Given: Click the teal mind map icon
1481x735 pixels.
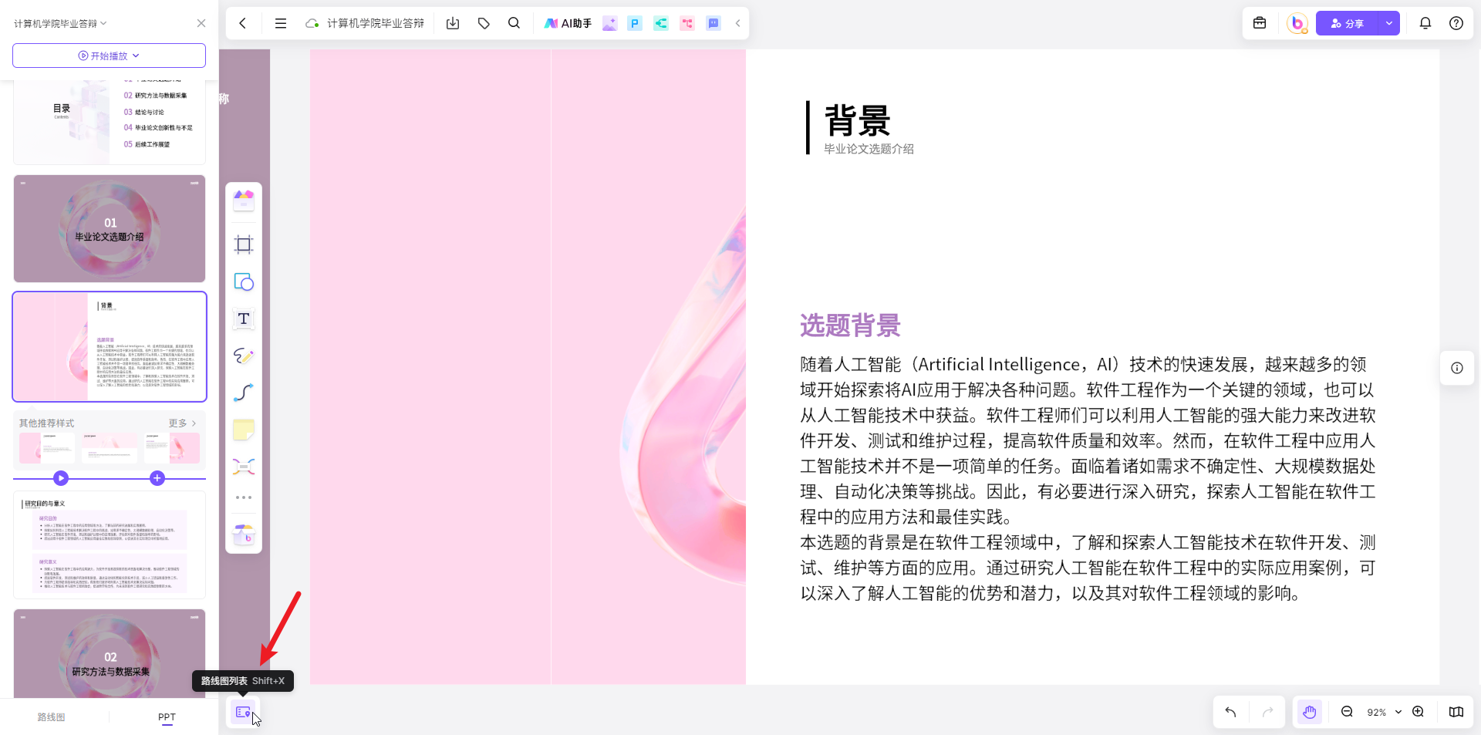Looking at the screenshot, I should [x=661, y=23].
